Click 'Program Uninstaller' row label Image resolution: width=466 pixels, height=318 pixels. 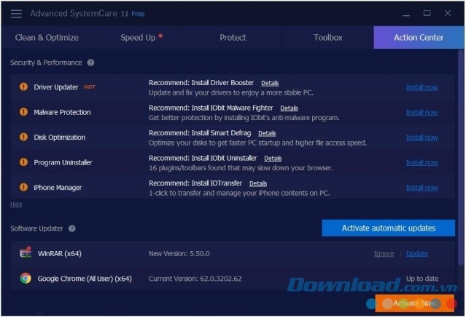63,162
